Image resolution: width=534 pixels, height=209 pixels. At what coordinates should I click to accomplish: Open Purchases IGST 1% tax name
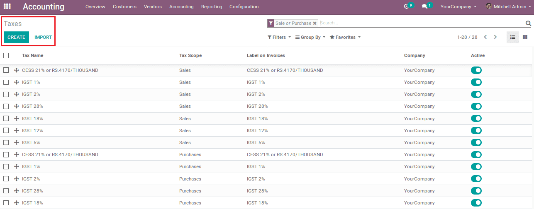click(31, 166)
